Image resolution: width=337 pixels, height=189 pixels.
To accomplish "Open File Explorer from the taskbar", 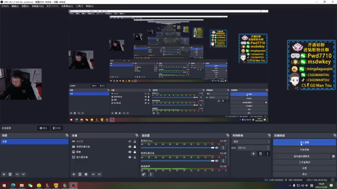I will 22,185.
